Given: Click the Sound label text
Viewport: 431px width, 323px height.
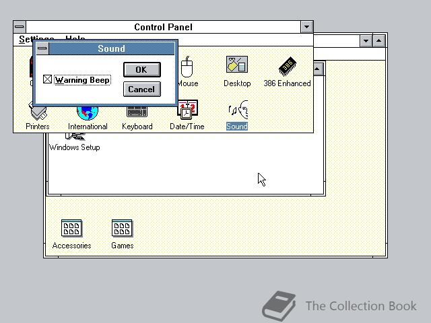Looking at the screenshot, I should pyautogui.click(x=237, y=127).
